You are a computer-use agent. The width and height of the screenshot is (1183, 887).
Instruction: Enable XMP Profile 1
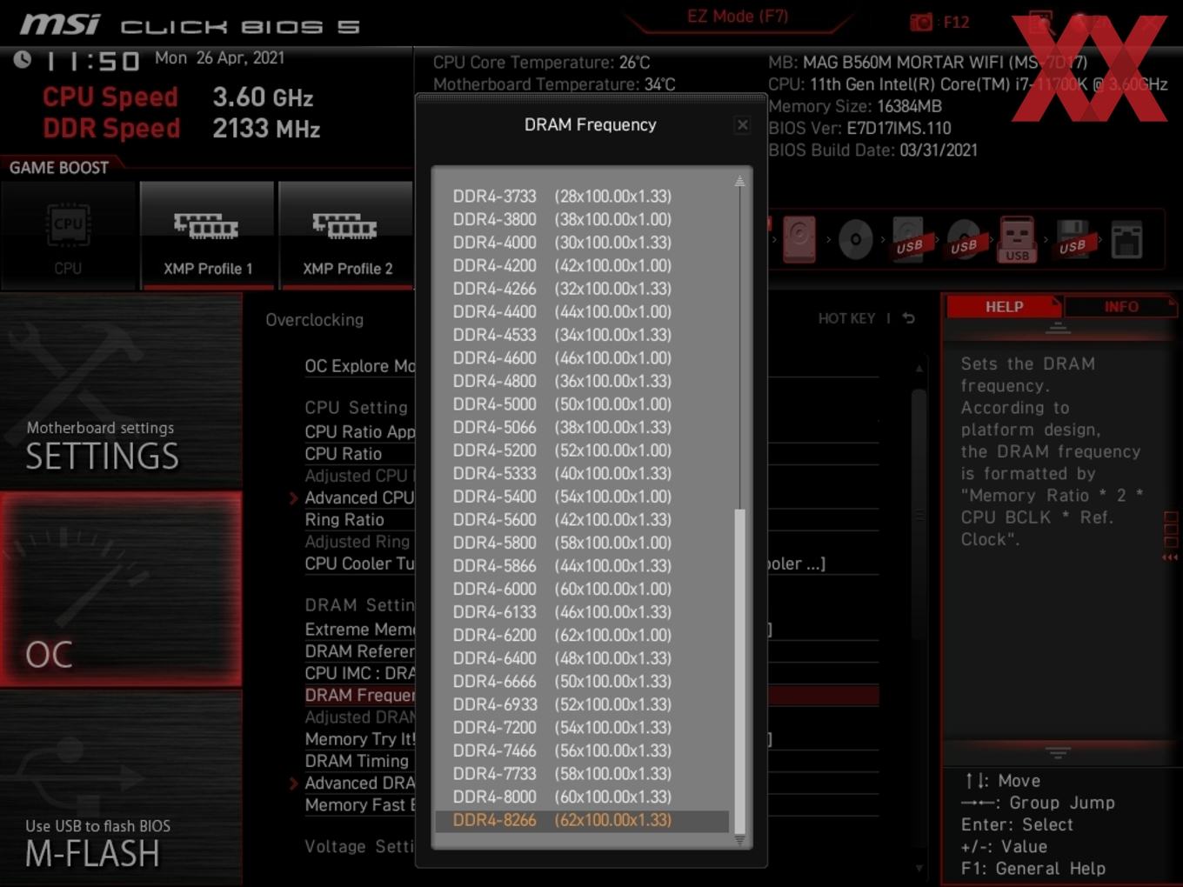[207, 236]
